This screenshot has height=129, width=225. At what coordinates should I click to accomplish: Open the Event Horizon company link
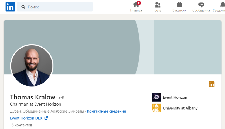175,97
